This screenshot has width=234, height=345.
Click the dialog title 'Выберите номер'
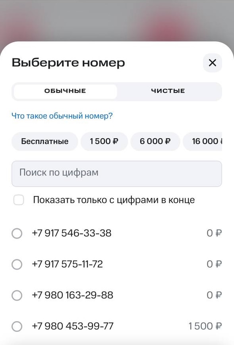point(68,62)
